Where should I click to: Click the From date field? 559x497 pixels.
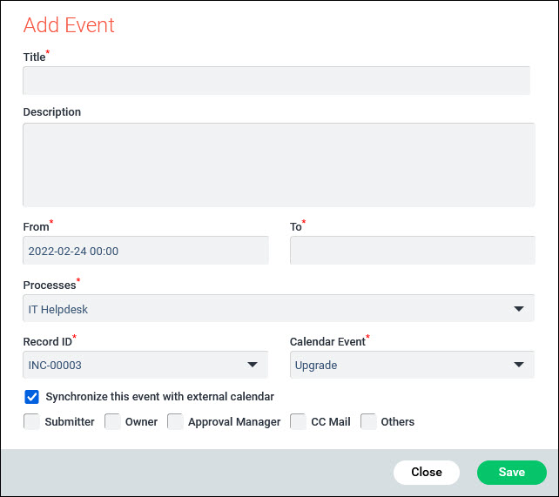[145, 251]
